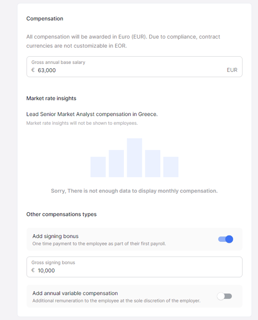Click the Compensation section heading
Viewport: 258px width, 320px height.
[45, 18]
